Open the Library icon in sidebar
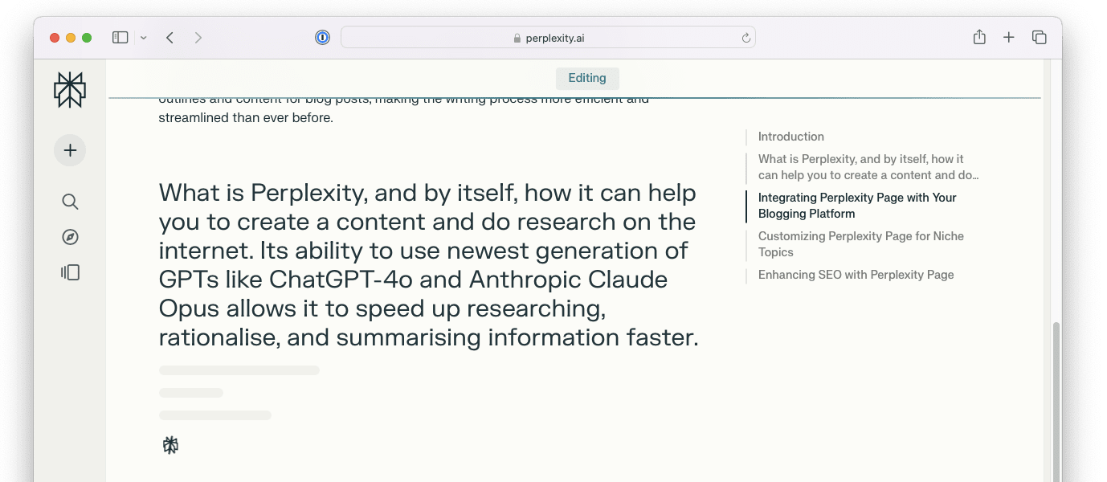 pyautogui.click(x=70, y=272)
